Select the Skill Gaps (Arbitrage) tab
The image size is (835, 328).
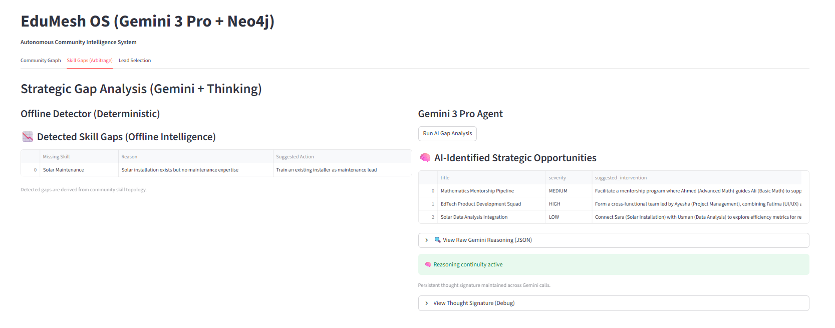[90, 61]
